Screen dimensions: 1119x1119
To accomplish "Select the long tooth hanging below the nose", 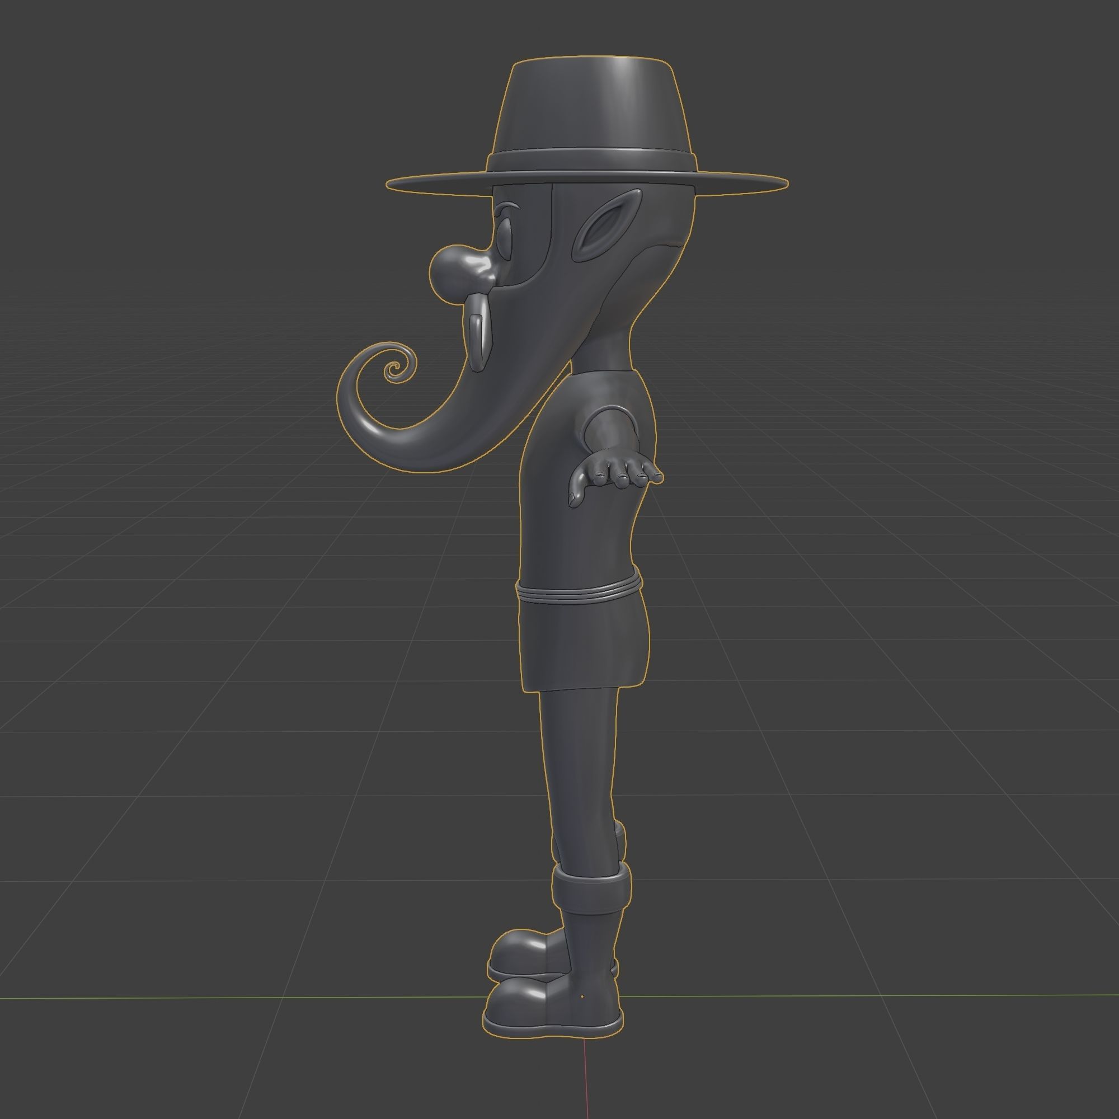I will [478, 332].
